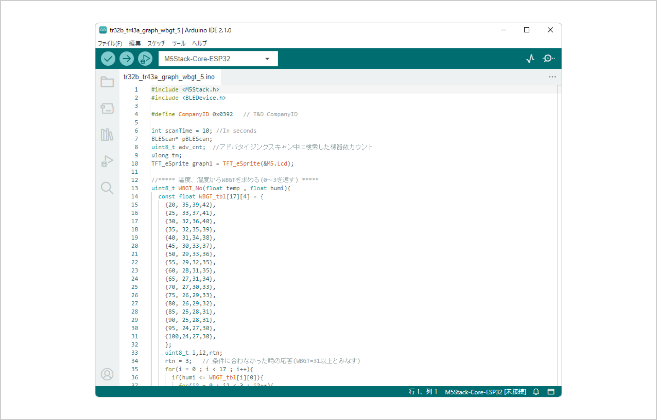Click the uint8_t adv_cnt; line

(262, 147)
